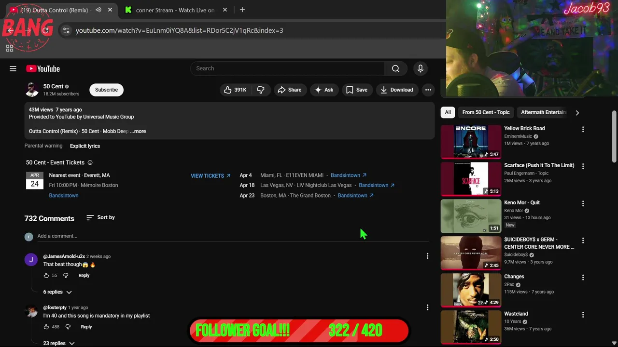Image resolution: width=618 pixels, height=347 pixels.
Task: Subscribe to 50 Cent channel
Action: (106, 90)
